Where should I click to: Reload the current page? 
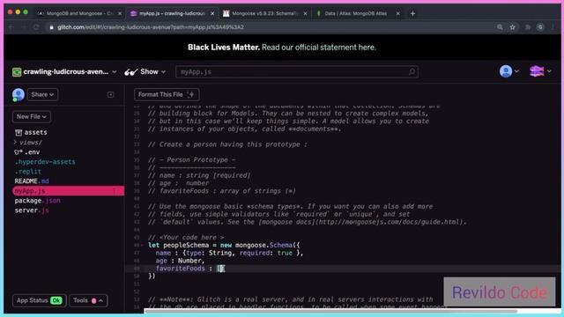36,27
